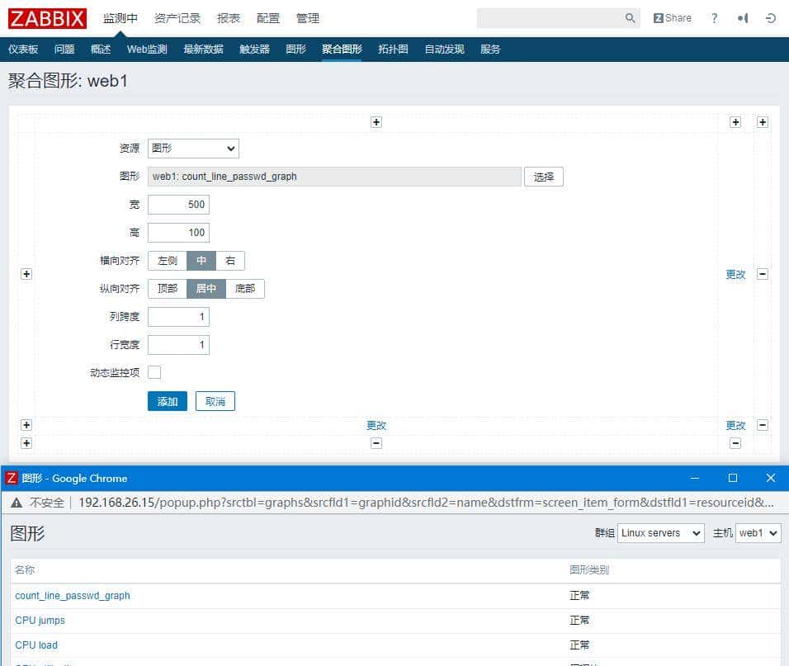Open Zabbix help via the question mark icon
789x666 pixels.
pyautogui.click(x=714, y=18)
